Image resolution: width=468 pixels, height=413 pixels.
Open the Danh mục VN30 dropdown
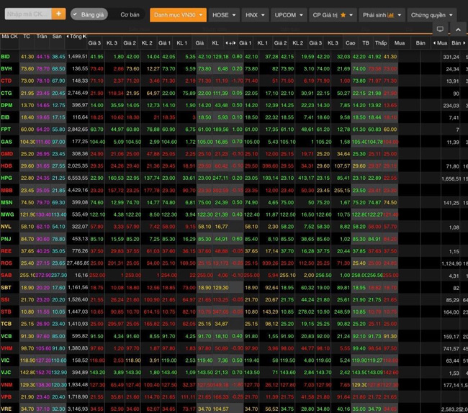[178, 14]
